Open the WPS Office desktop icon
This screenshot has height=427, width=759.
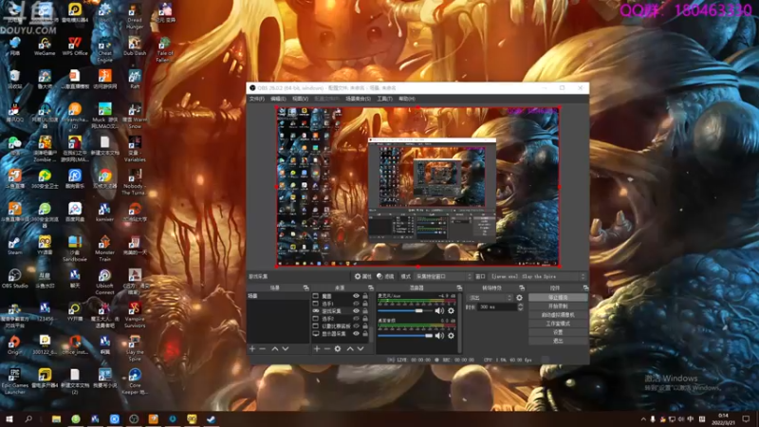point(75,46)
